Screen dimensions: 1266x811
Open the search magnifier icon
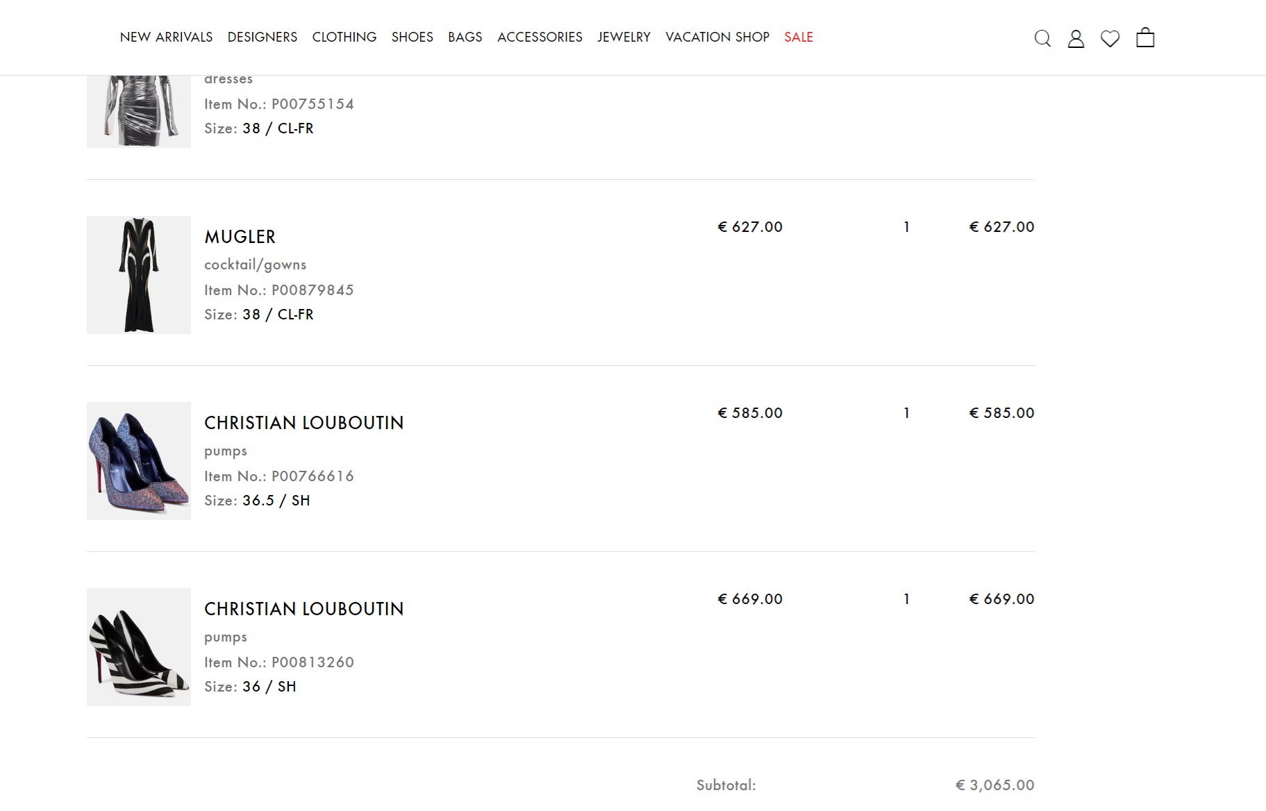click(1042, 38)
